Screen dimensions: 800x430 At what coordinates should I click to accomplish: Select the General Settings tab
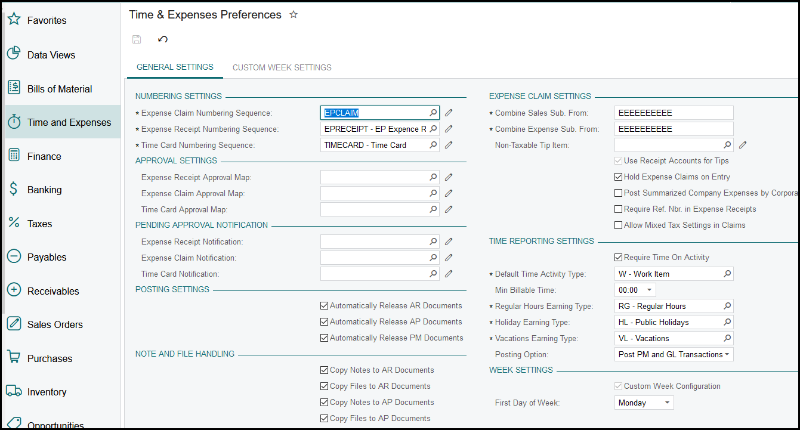point(175,67)
